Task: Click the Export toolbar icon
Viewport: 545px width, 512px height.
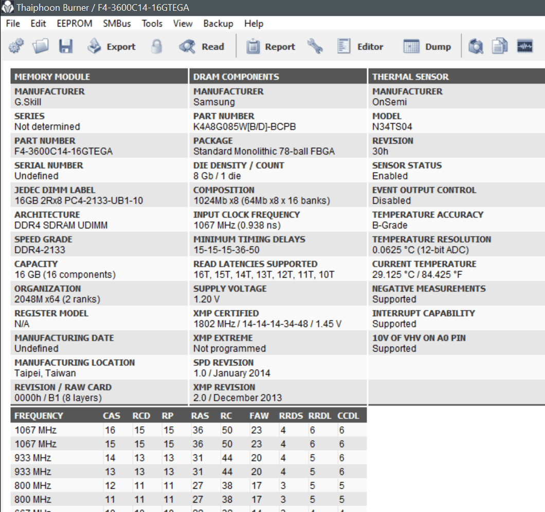Action: tap(94, 46)
